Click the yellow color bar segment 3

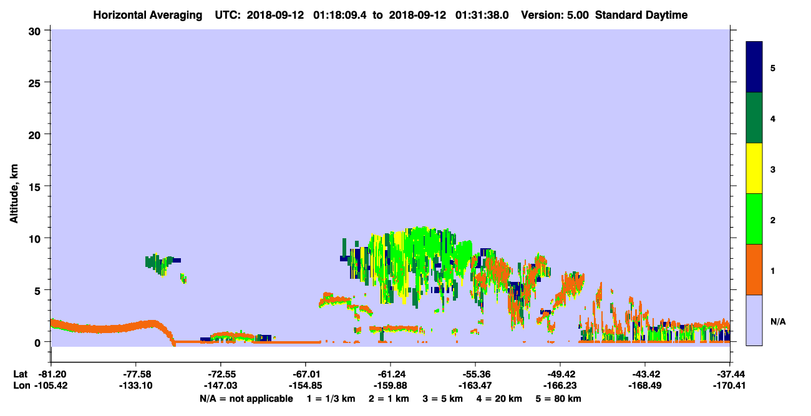pos(754,168)
